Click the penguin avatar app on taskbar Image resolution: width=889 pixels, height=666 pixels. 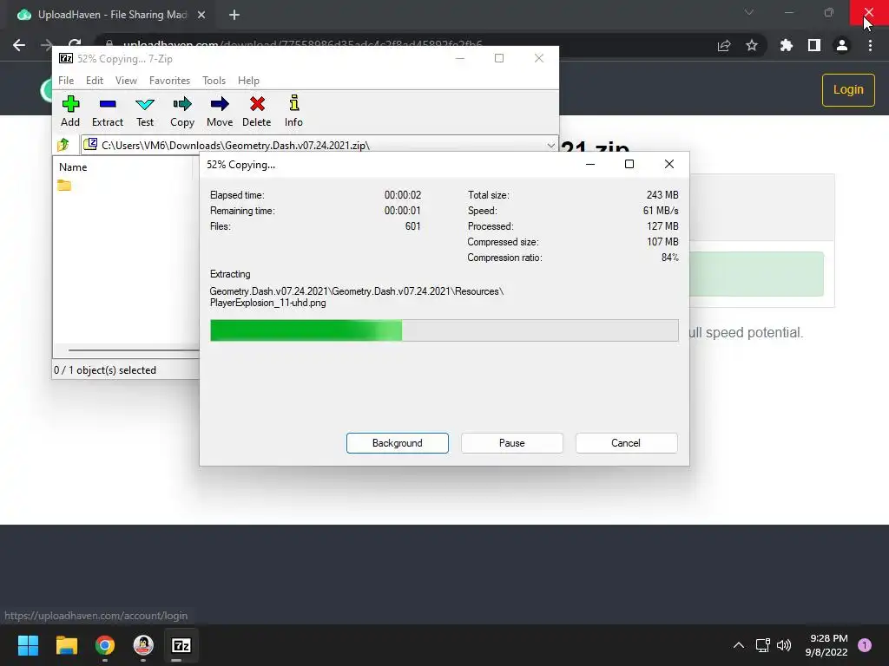[143, 645]
